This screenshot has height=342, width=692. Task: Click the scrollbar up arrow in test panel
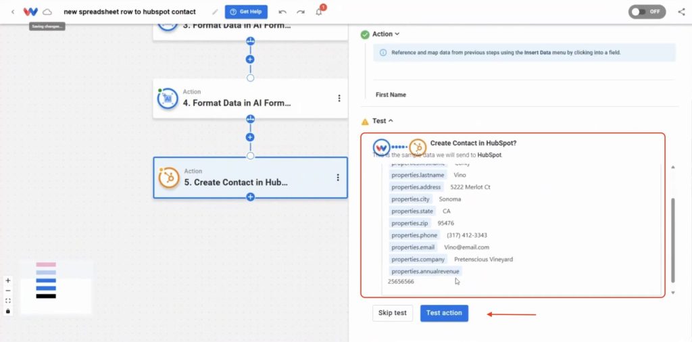tap(672, 167)
